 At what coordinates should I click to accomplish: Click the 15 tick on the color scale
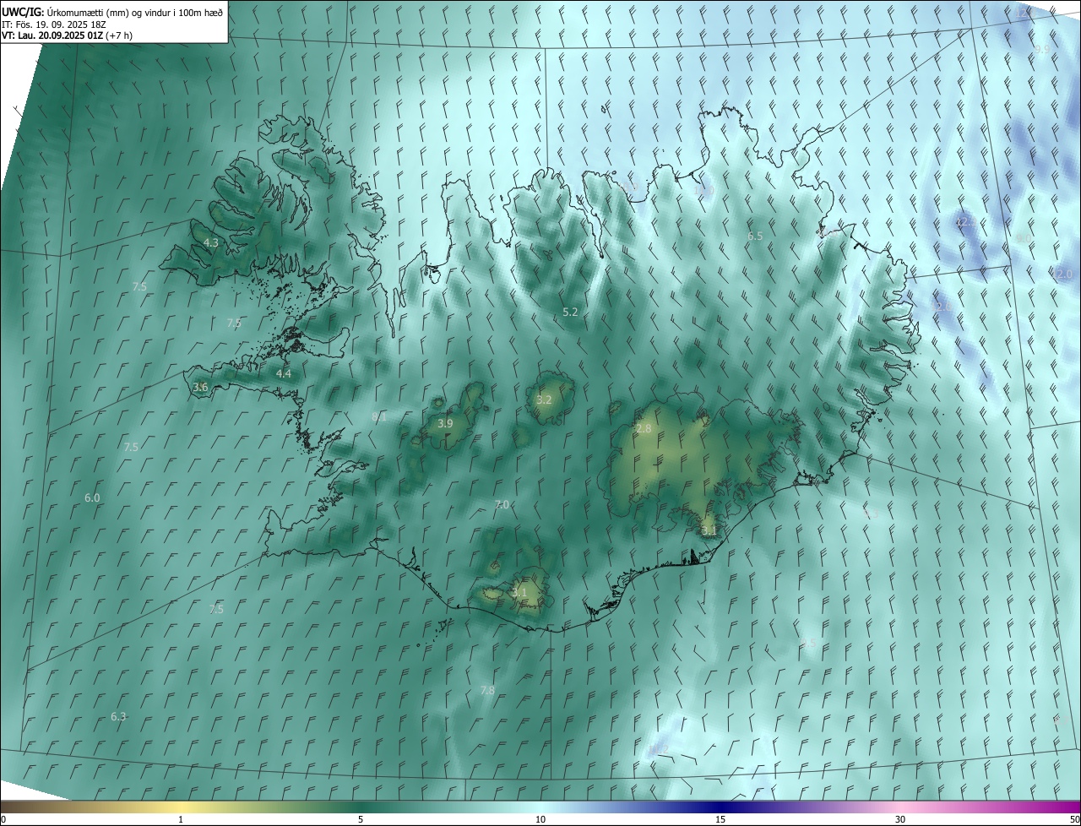[720, 819]
